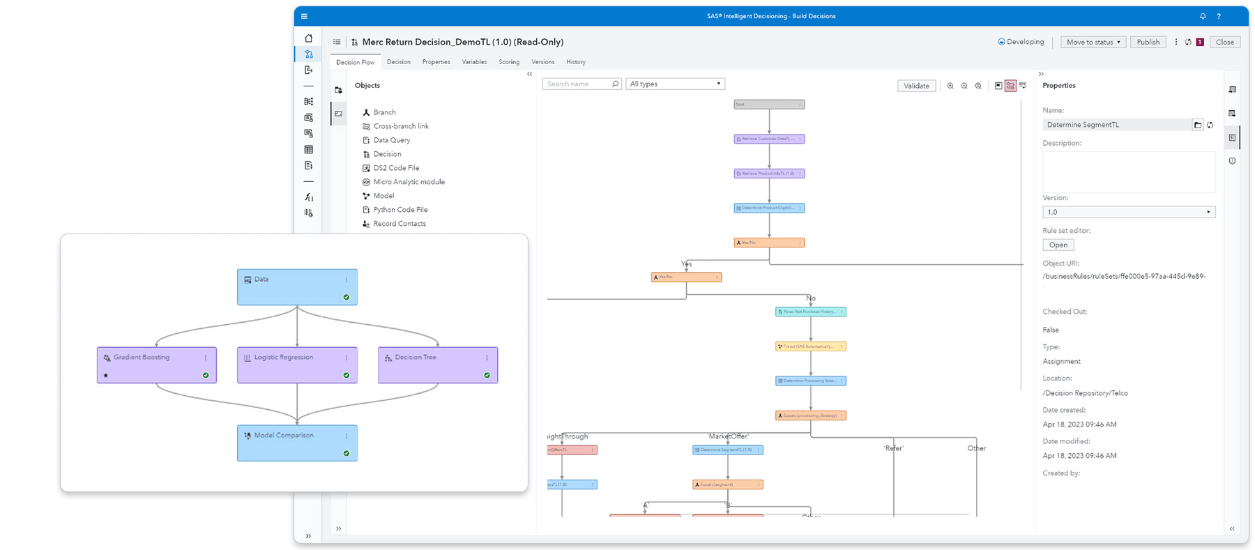Select Branch in the Objects list
The width and height of the screenshot is (1255, 550).
pyautogui.click(x=379, y=112)
